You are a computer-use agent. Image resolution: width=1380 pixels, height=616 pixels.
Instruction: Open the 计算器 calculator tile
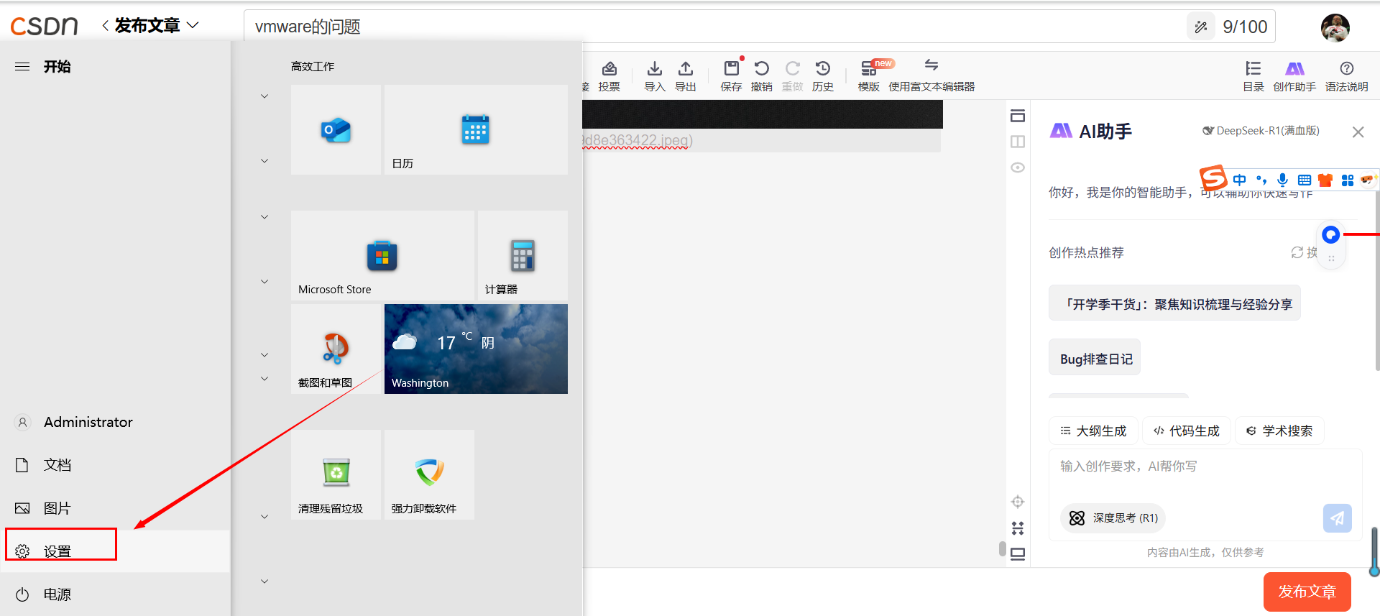click(523, 255)
